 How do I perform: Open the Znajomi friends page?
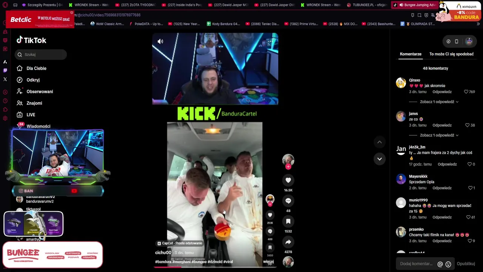[29, 103]
